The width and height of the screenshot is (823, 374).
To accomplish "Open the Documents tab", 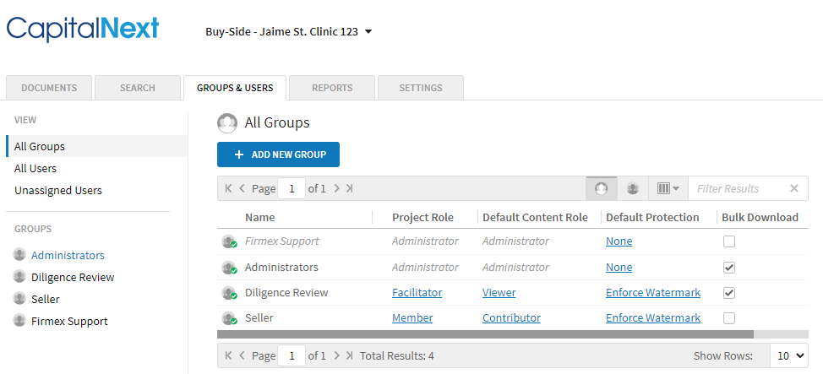I will tap(49, 88).
